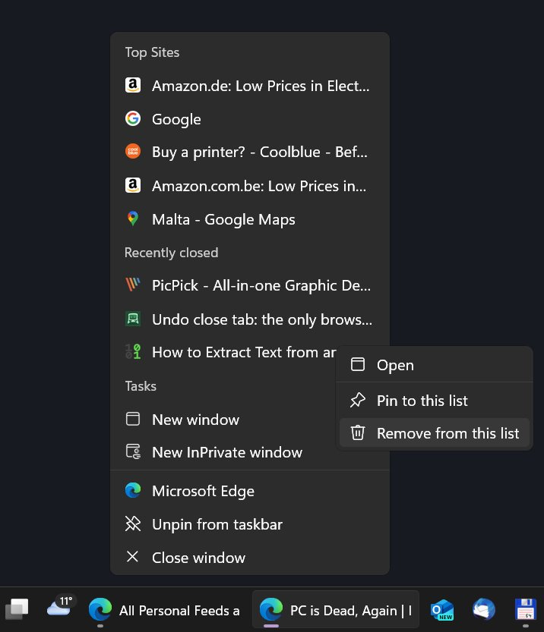Click Pin to this list
The image size is (544, 632).
tap(435, 401)
